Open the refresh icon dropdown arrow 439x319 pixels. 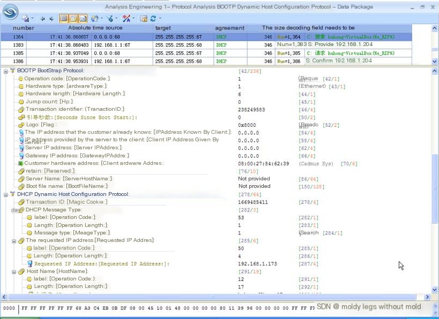[160, 18]
